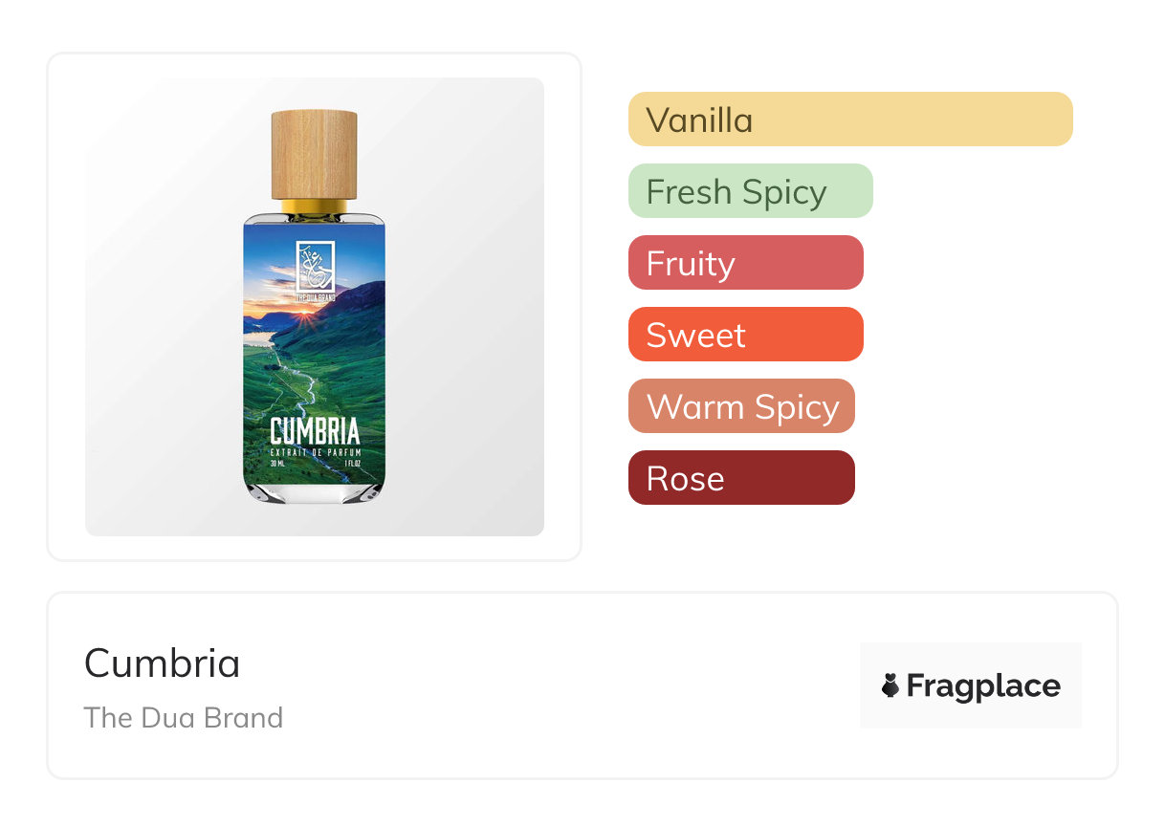The width and height of the screenshot is (1165, 826).
Task: Click the gold collar below the cap
Action: (315, 205)
